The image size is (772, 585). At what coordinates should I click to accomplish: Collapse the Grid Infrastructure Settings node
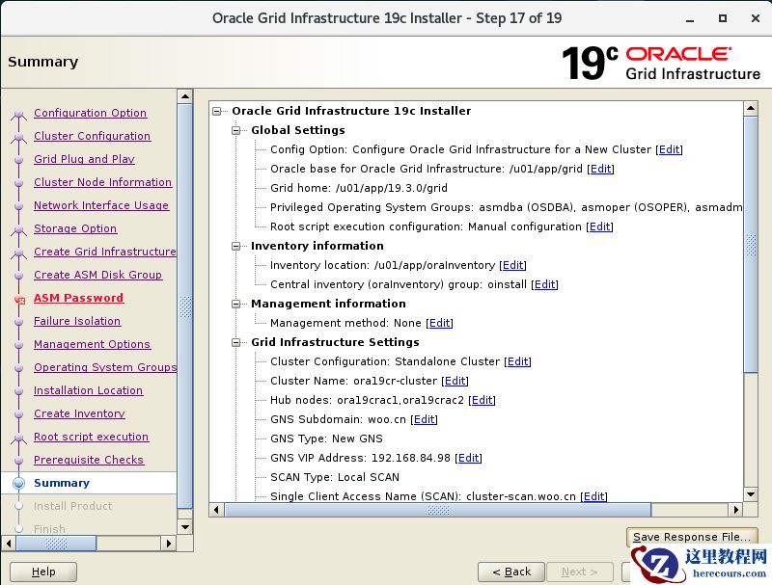[236, 342]
